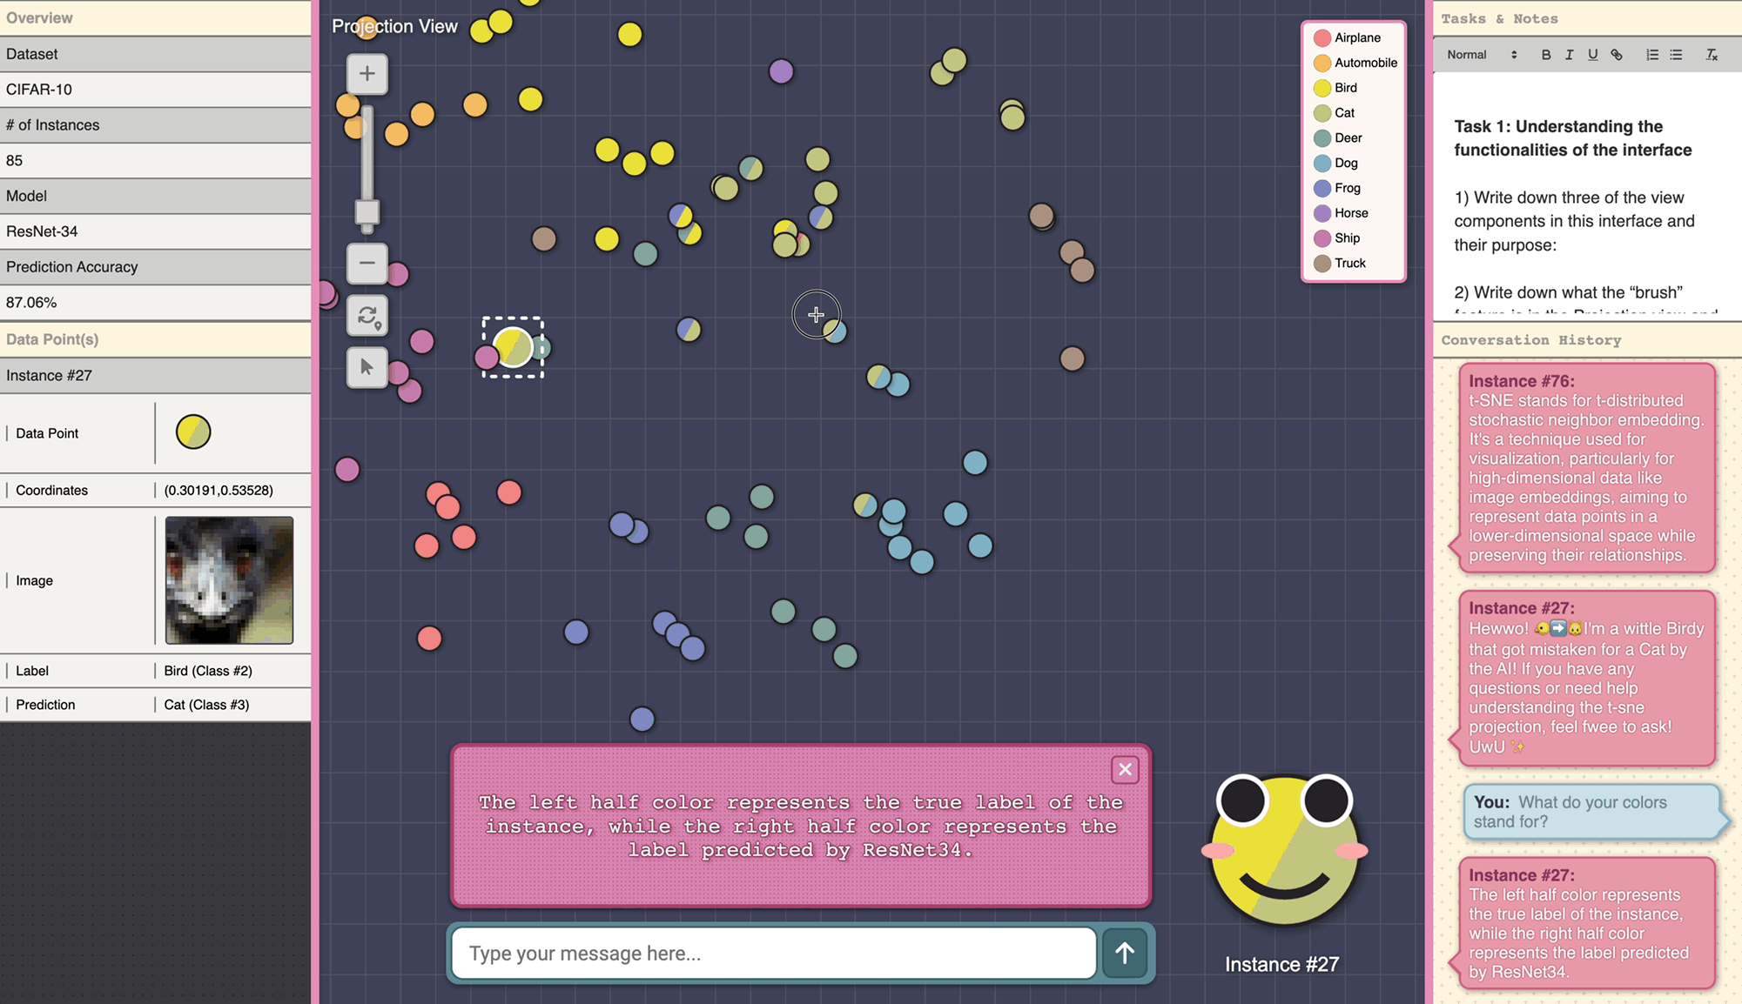The height and width of the screenshot is (1004, 1742).
Task: Toggle italic formatting in notes
Action: (x=1569, y=55)
